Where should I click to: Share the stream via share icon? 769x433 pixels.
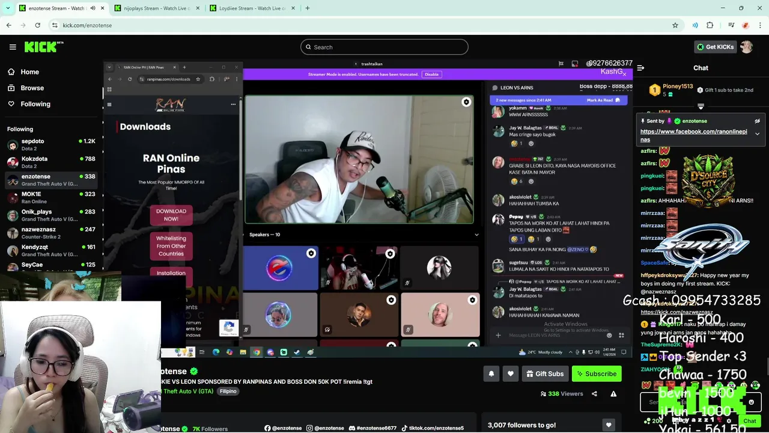coord(594,394)
